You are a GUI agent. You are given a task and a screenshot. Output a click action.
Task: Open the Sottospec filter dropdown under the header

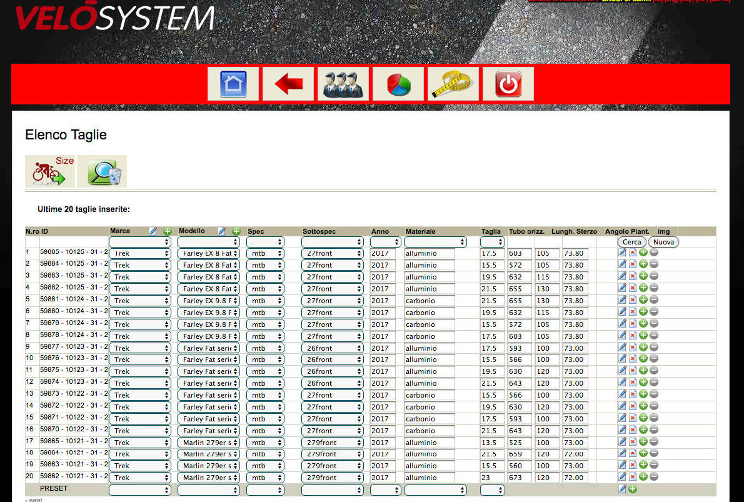point(333,242)
